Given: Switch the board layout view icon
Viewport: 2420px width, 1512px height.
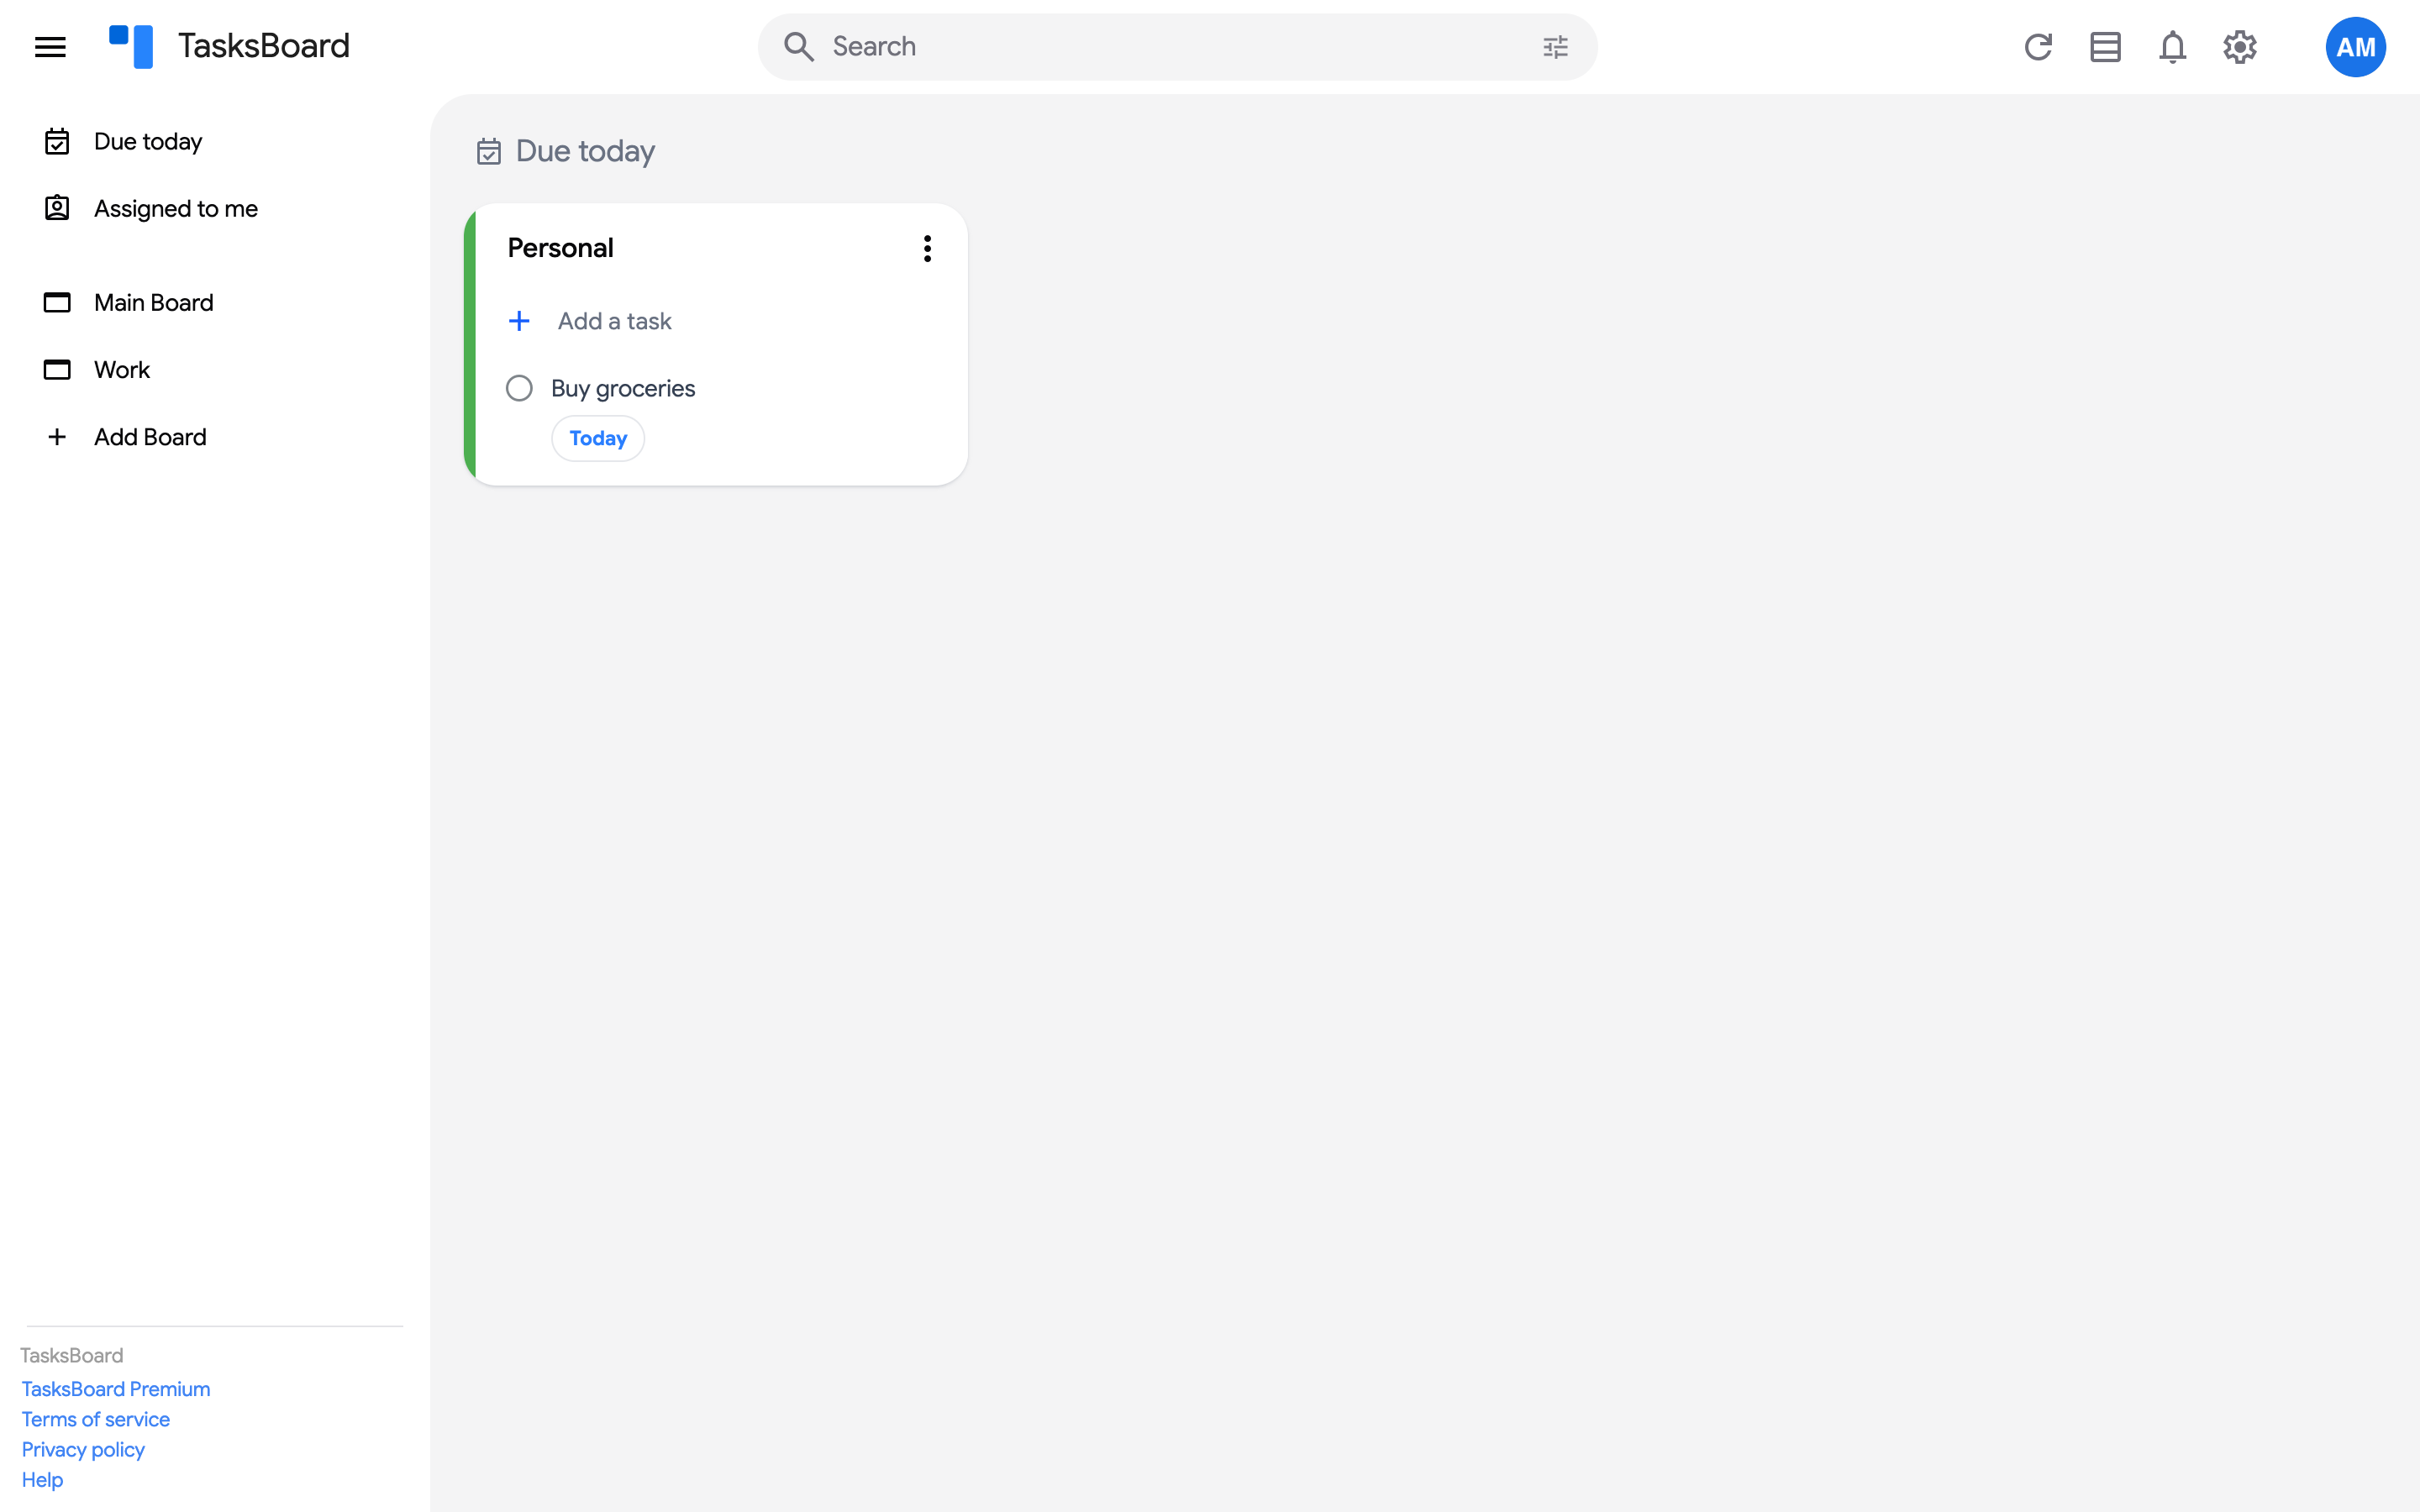Looking at the screenshot, I should (x=2105, y=47).
